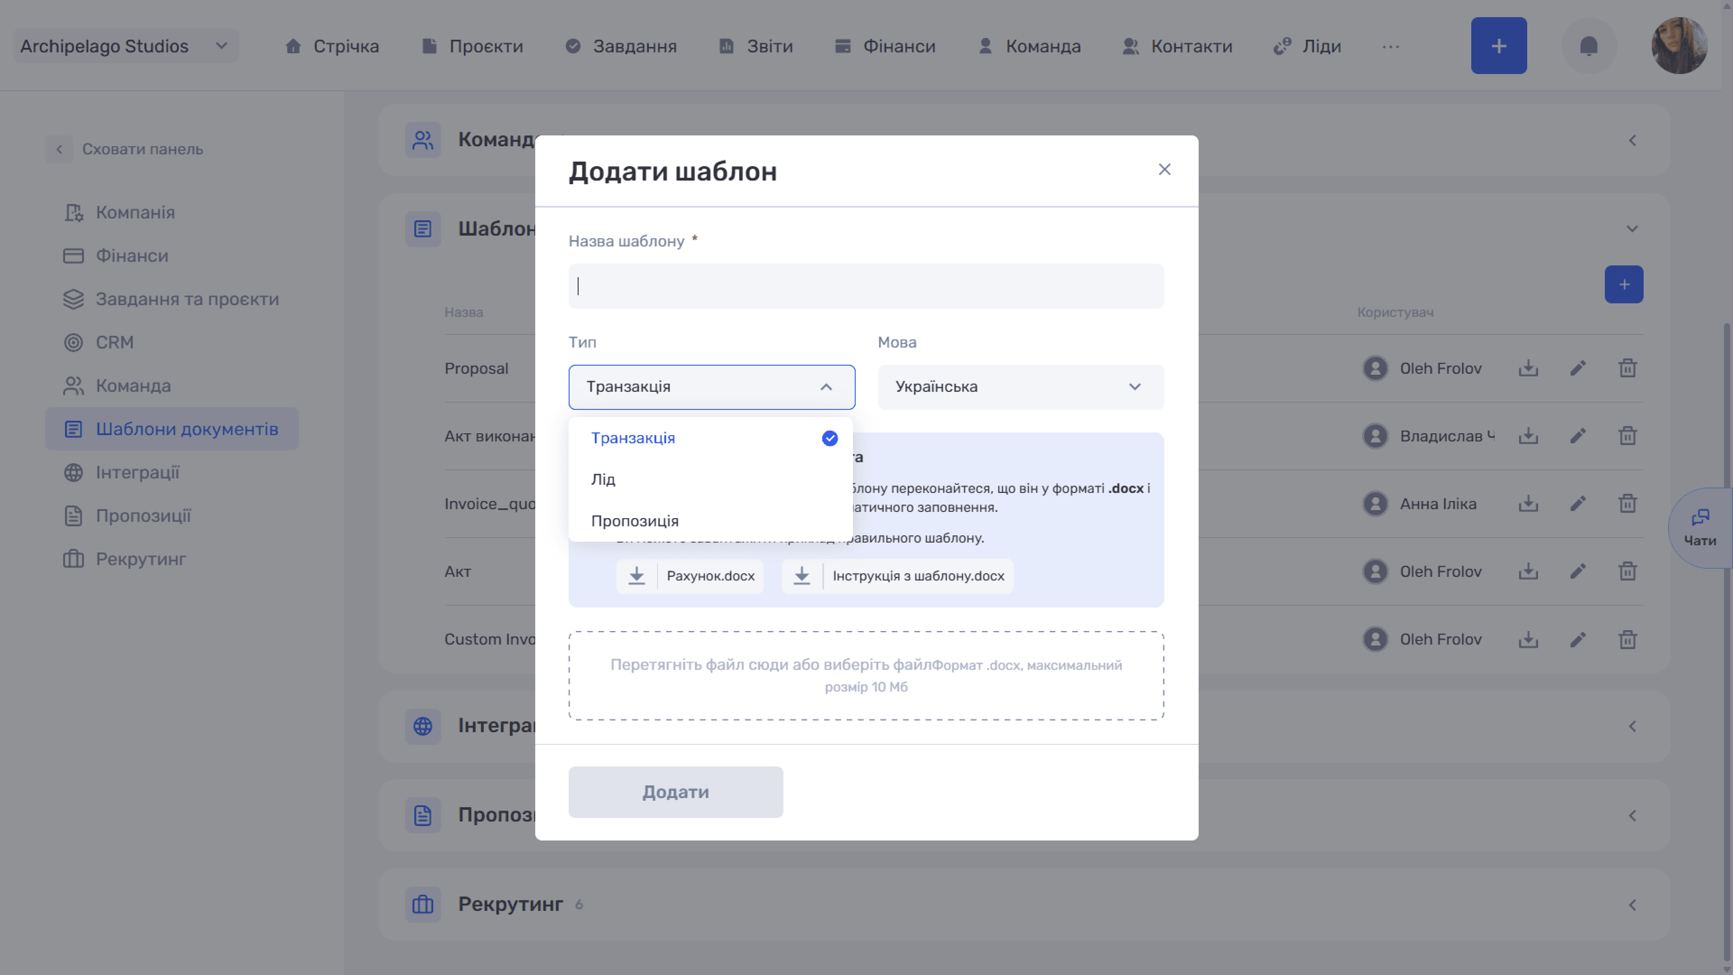
Task: Collapse the Тип dropdown showing Транзакція
Action: tap(711, 387)
